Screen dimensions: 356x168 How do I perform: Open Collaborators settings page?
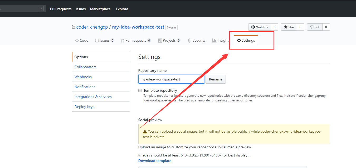coord(101,67)
